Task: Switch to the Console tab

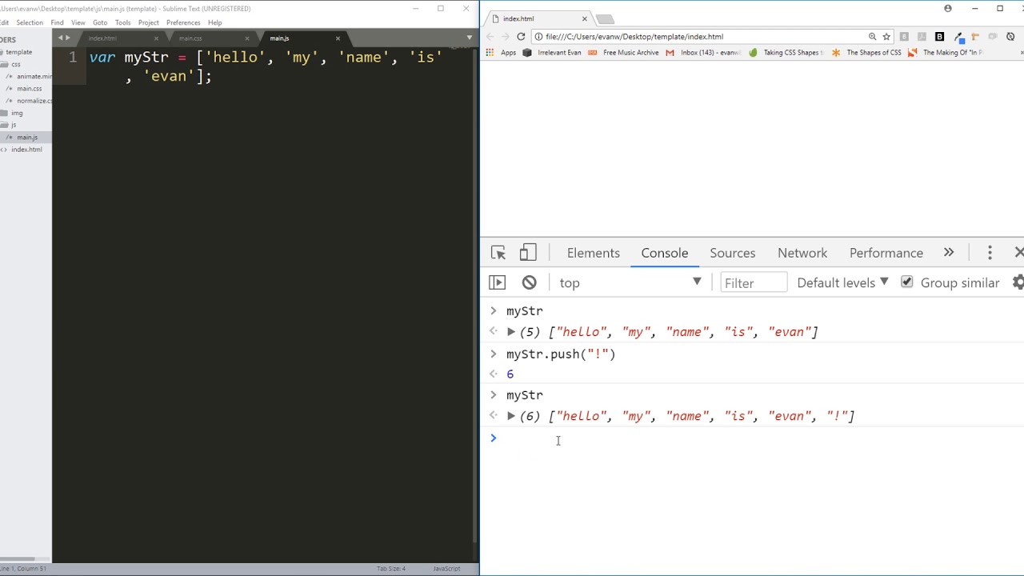Action: (665, 253)
